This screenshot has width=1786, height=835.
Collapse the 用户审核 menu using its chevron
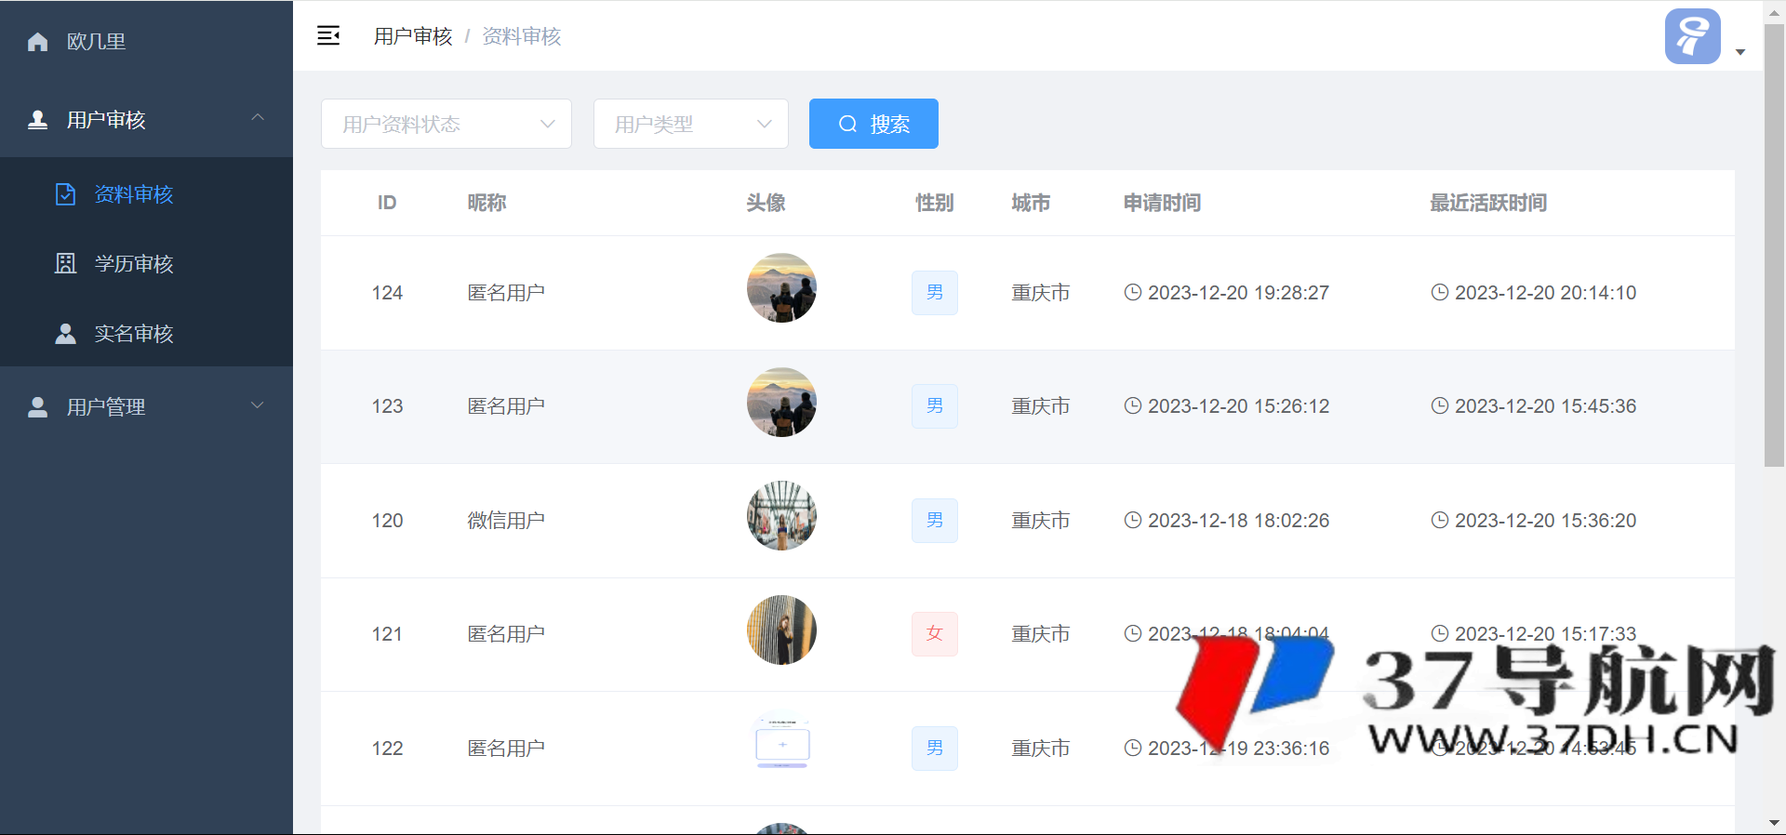pyautogui.click(x=258, y=118)
